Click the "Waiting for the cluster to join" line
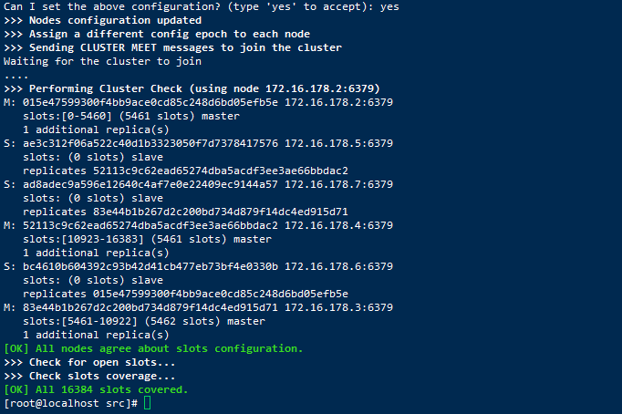The width and height of the screenshot is (622, 414). 102,61
